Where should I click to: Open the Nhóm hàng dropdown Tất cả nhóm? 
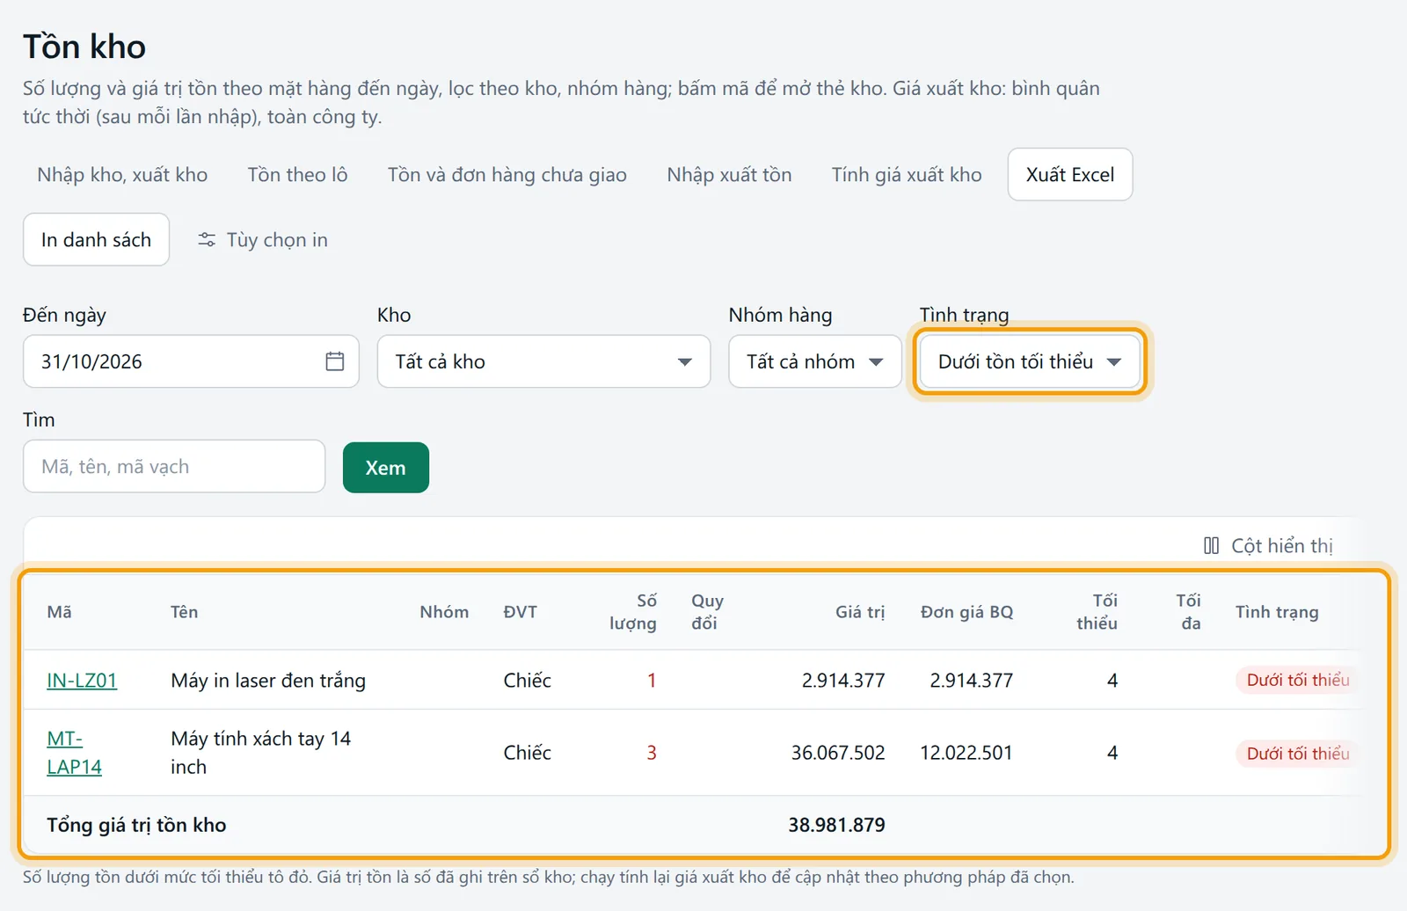[815, 361]
